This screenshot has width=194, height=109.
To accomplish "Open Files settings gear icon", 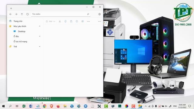I will click(99, 14).
